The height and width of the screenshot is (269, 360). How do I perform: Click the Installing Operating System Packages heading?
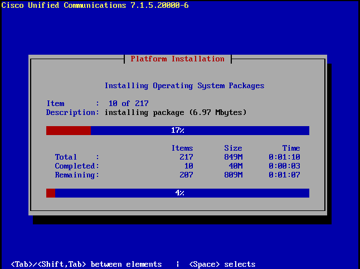pyautogui.click(x=184, y=86)
